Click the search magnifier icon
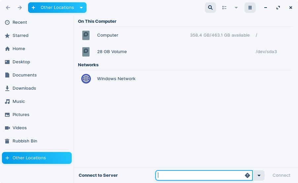The width and height of the screenshot is (298, 183). [210, 8]
